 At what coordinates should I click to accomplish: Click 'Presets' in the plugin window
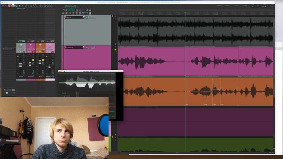click(112, 111)
